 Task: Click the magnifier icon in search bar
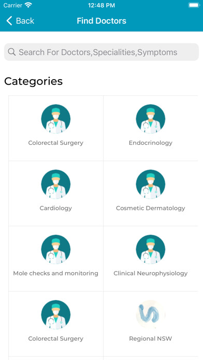(12, 52)
